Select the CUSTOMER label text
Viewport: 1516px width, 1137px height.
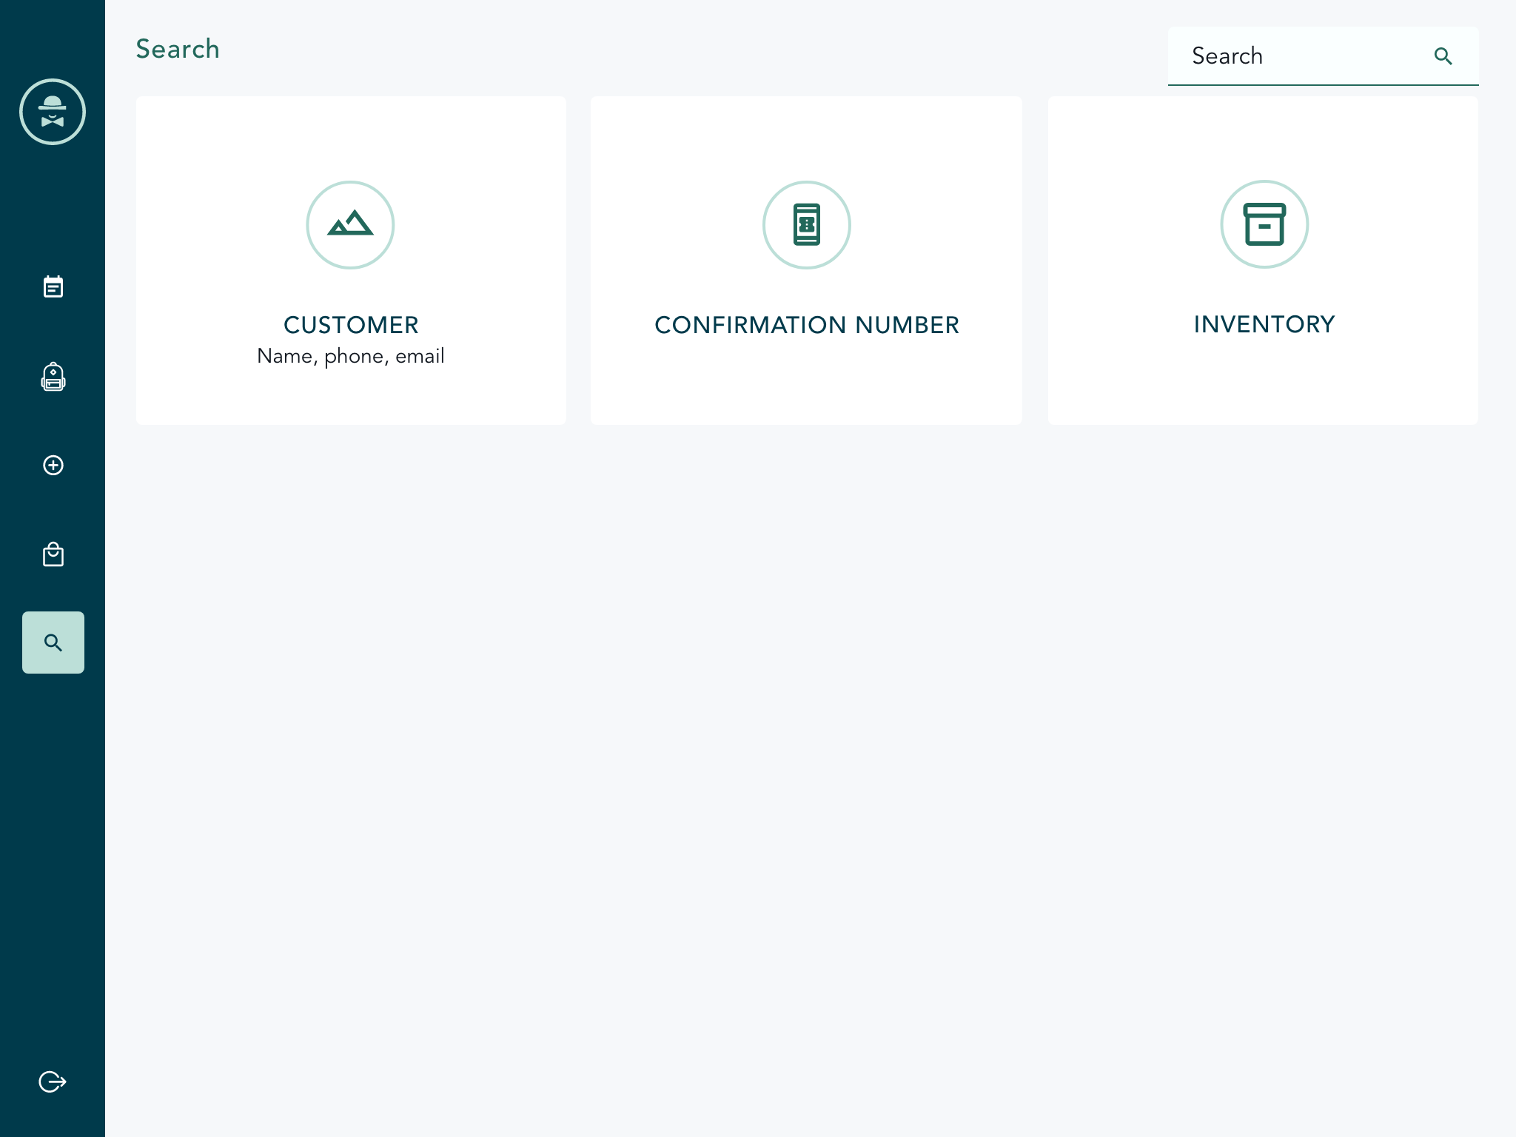pyautogui.click(x=351, y=325)
